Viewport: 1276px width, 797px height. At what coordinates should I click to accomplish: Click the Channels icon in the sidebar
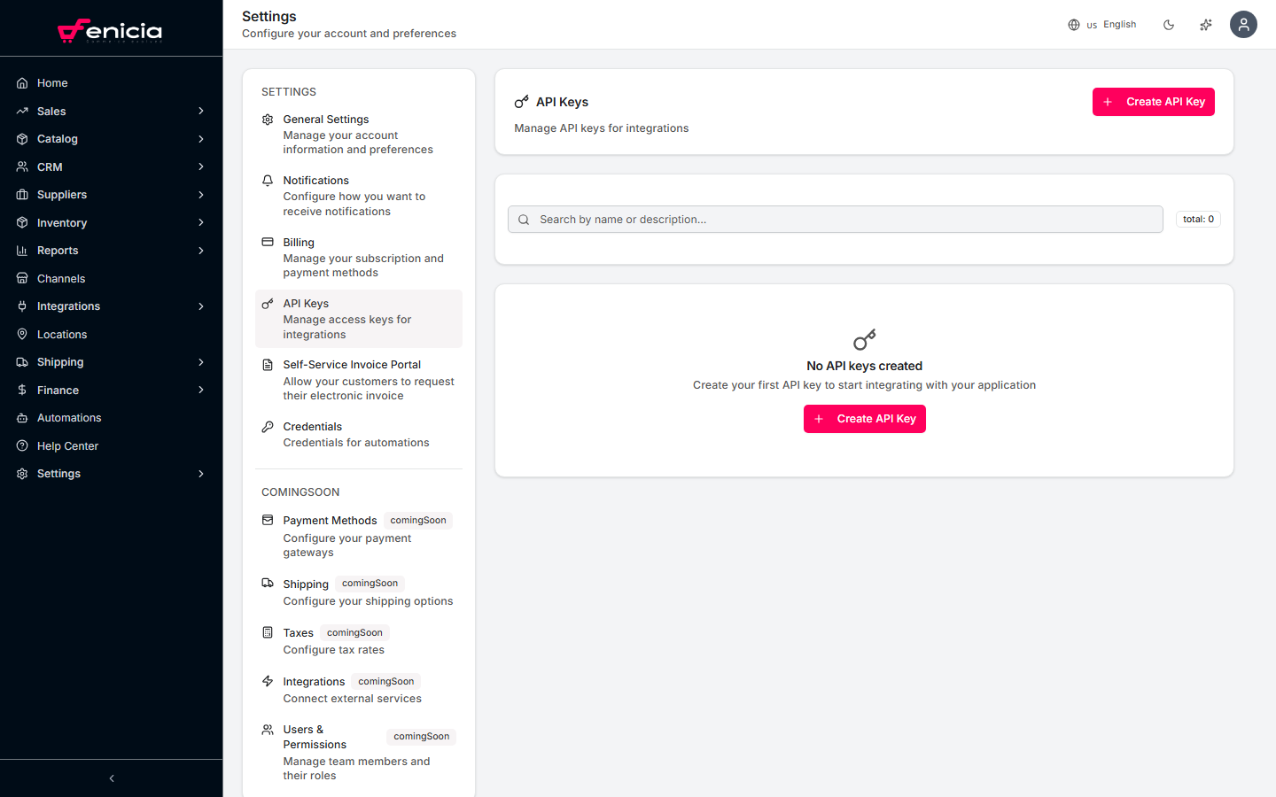point(21,278)
